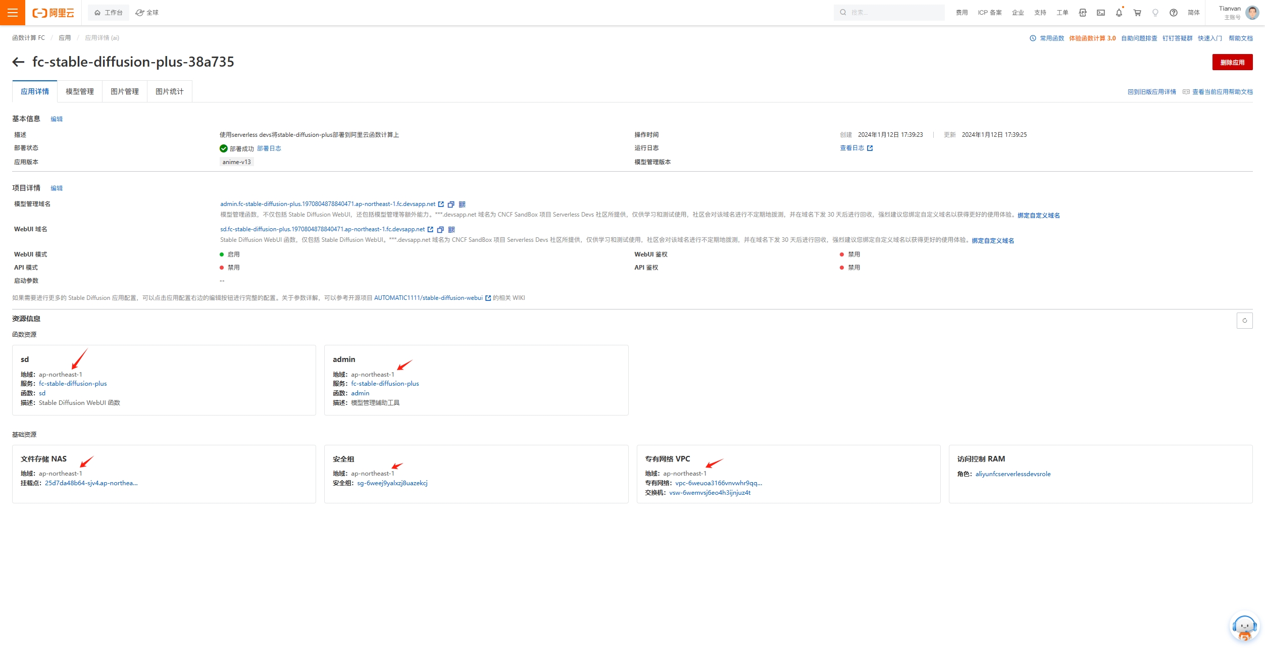Screen dimensions: 1265x671
Task: Open the 部署日志 link
Action: [x=269, y=148]
